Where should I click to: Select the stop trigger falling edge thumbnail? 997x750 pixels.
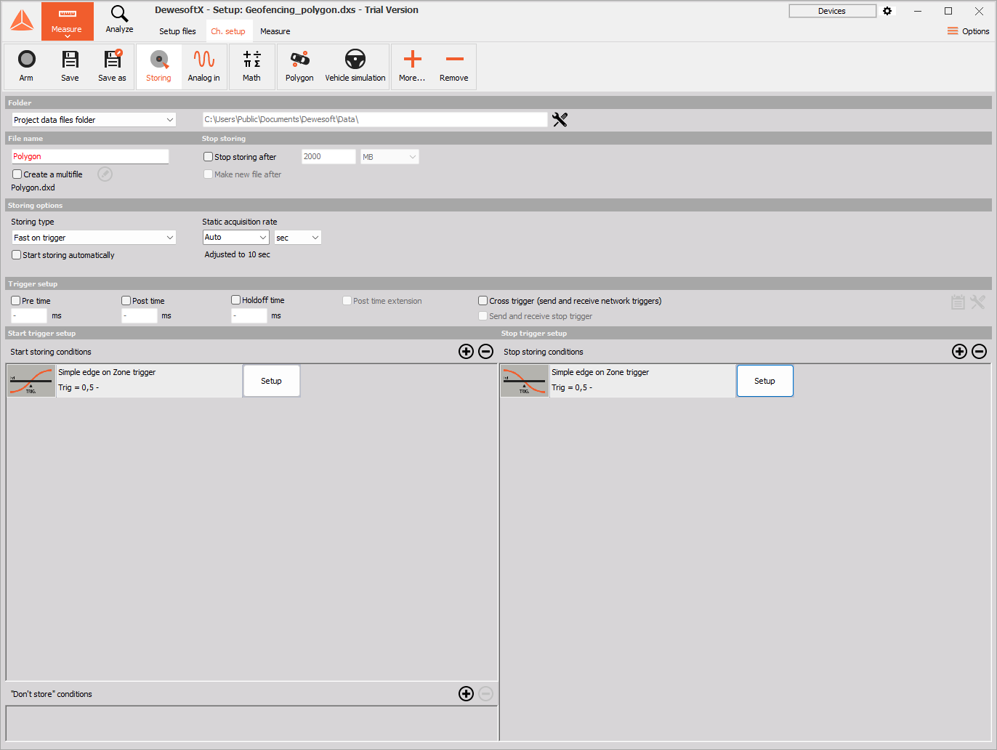coord(525,381)
